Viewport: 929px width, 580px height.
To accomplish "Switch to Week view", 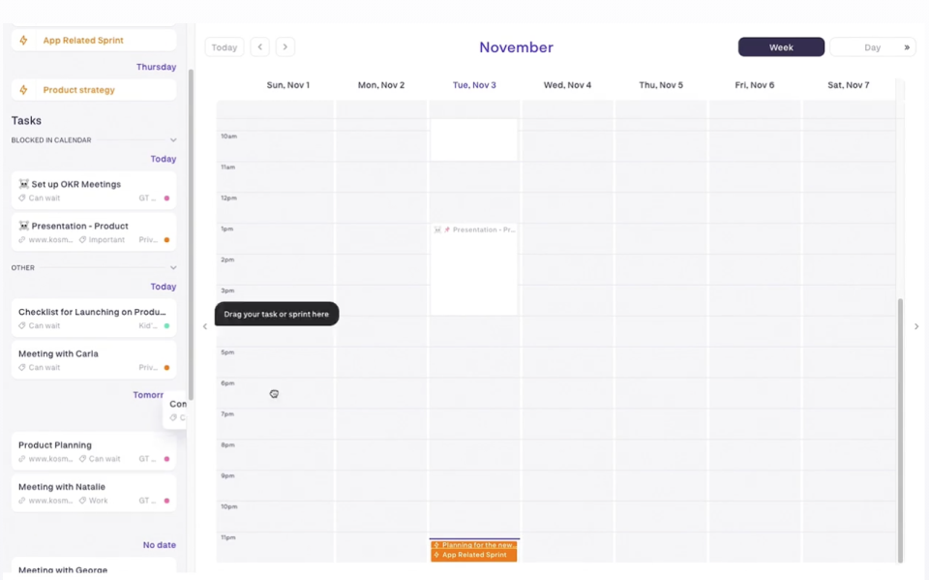I will [x=781, y=46].
